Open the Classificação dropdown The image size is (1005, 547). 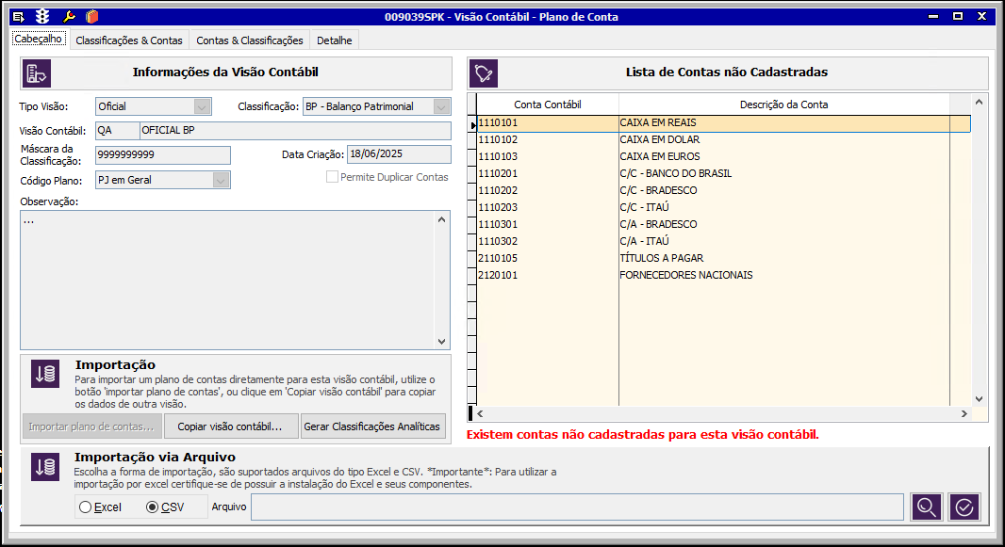tap(441, 106)
